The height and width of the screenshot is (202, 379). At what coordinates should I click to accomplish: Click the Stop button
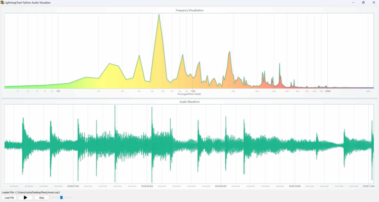point(42,198)
